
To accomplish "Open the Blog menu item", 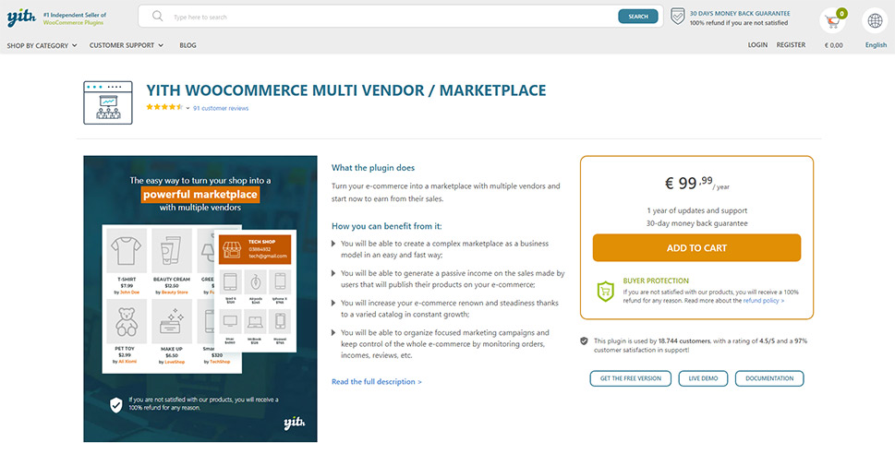I will (187, 45).
